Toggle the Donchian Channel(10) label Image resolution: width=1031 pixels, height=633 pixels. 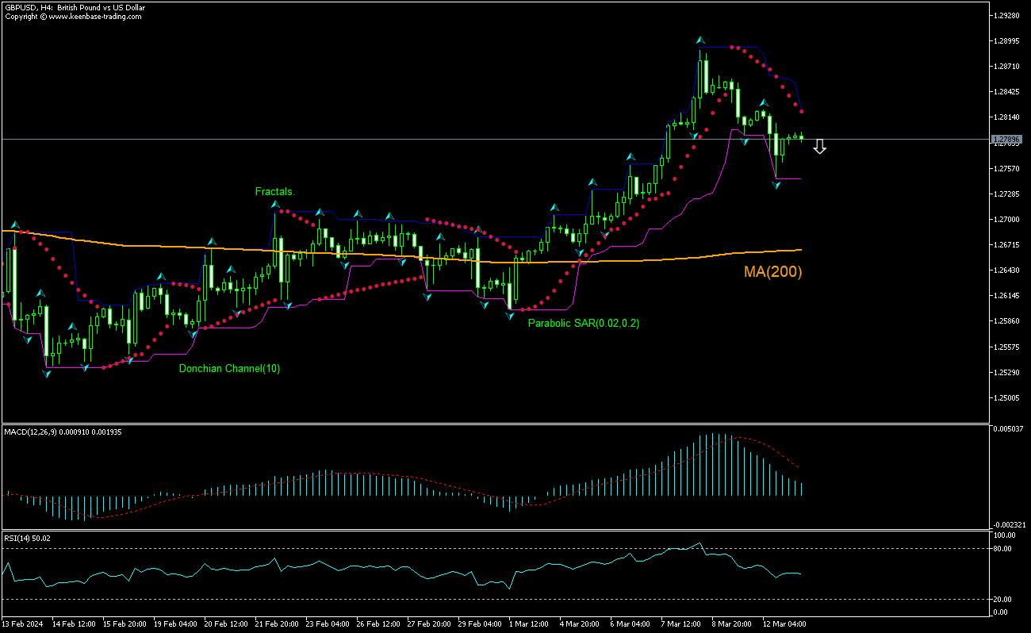tap(229, 368)
